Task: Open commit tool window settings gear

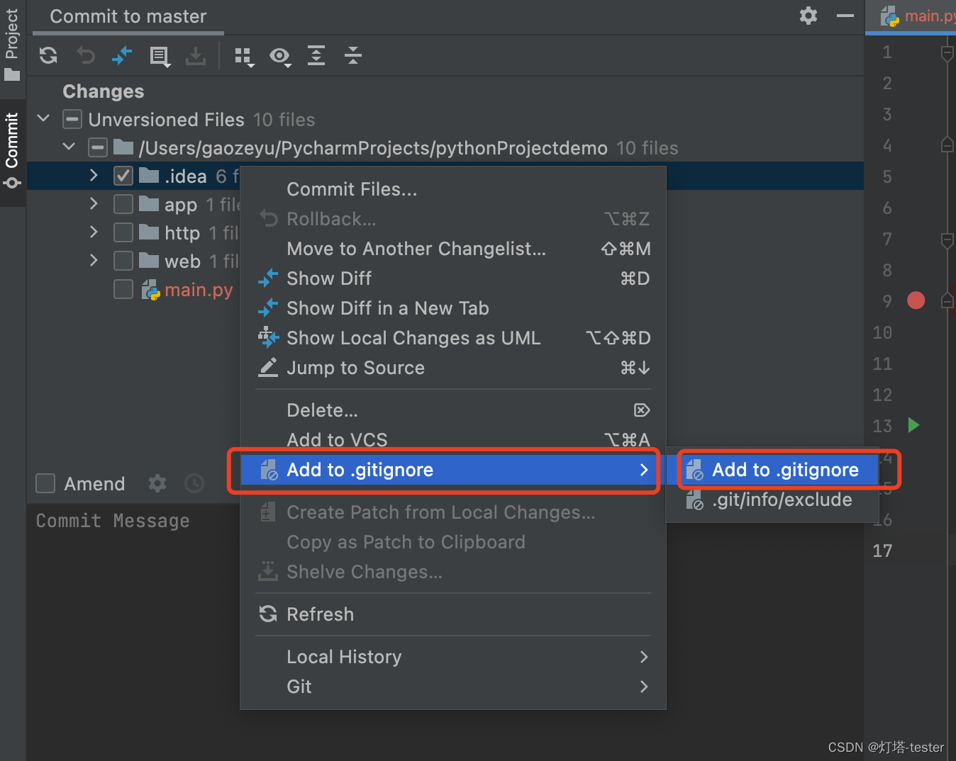Action: (x=808, y=16)
